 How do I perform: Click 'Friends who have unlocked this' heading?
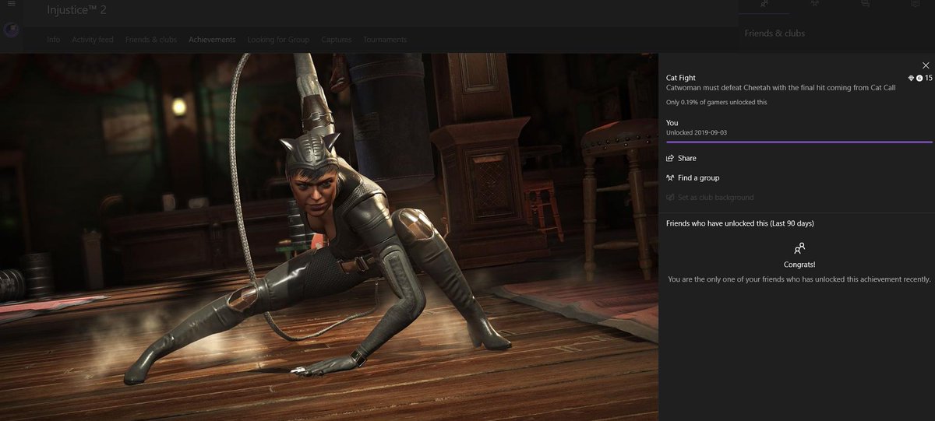pos(740,223)
